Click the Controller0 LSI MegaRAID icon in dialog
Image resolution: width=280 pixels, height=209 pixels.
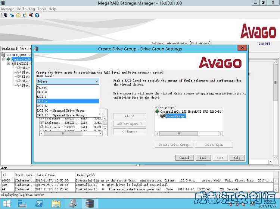157,111
